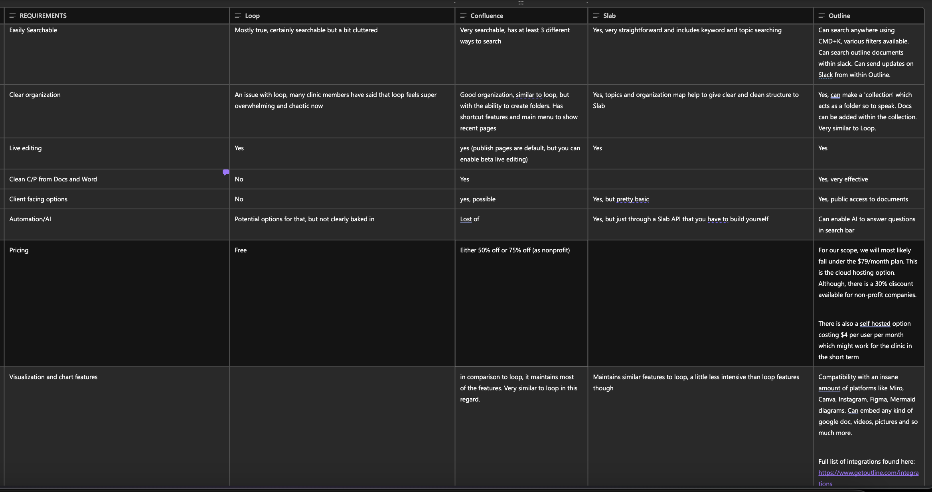Viewport: 932px width, 492px height.
Task: Click the text-type icon beside Loop header
Action: tap(238, 16)
